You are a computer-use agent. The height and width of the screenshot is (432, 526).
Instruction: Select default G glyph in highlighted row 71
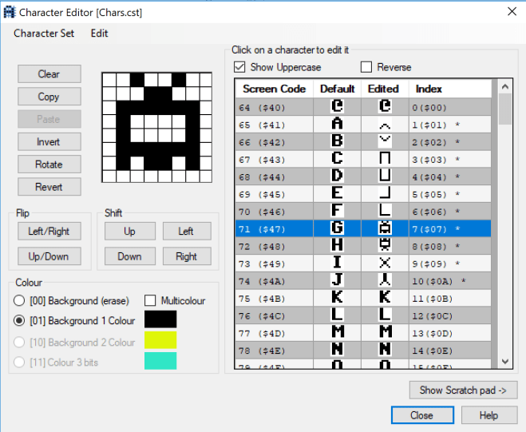pyautogui.click(x=337, y=229)
